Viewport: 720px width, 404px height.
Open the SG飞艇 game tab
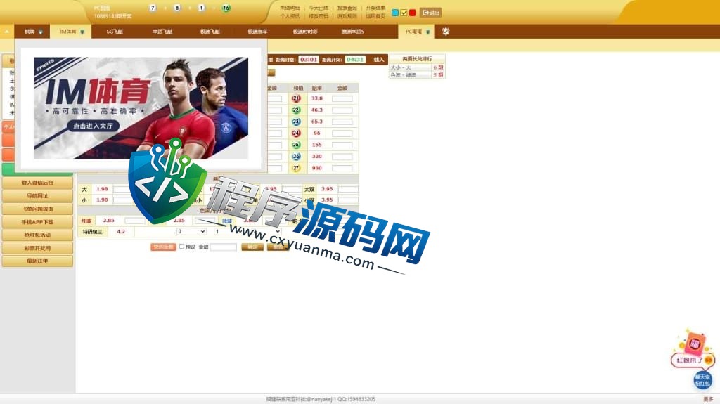coord(115,32)
